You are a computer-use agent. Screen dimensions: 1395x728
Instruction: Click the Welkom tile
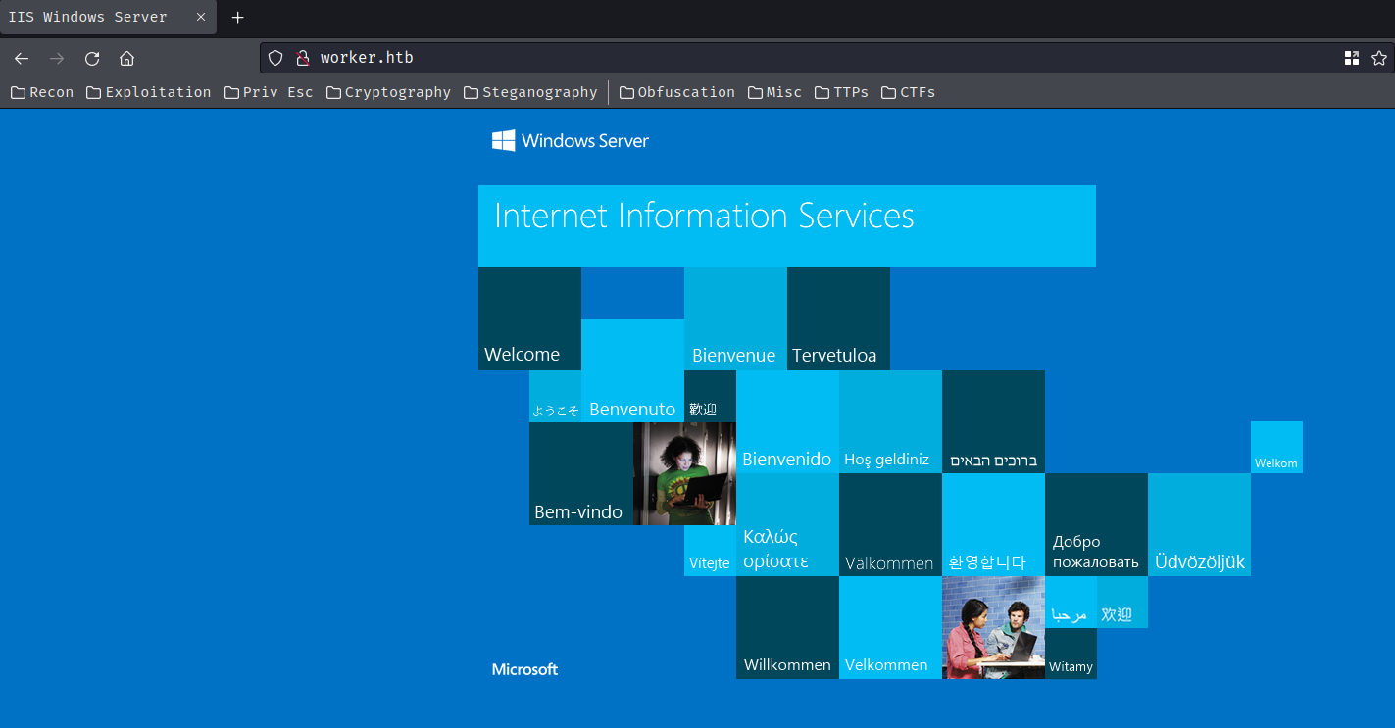point(1276,447)
